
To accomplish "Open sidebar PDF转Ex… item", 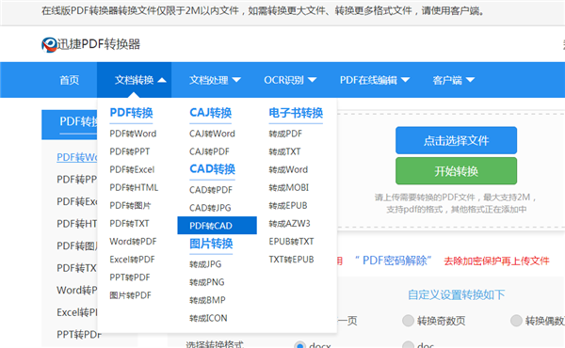I will coord(77,201).
